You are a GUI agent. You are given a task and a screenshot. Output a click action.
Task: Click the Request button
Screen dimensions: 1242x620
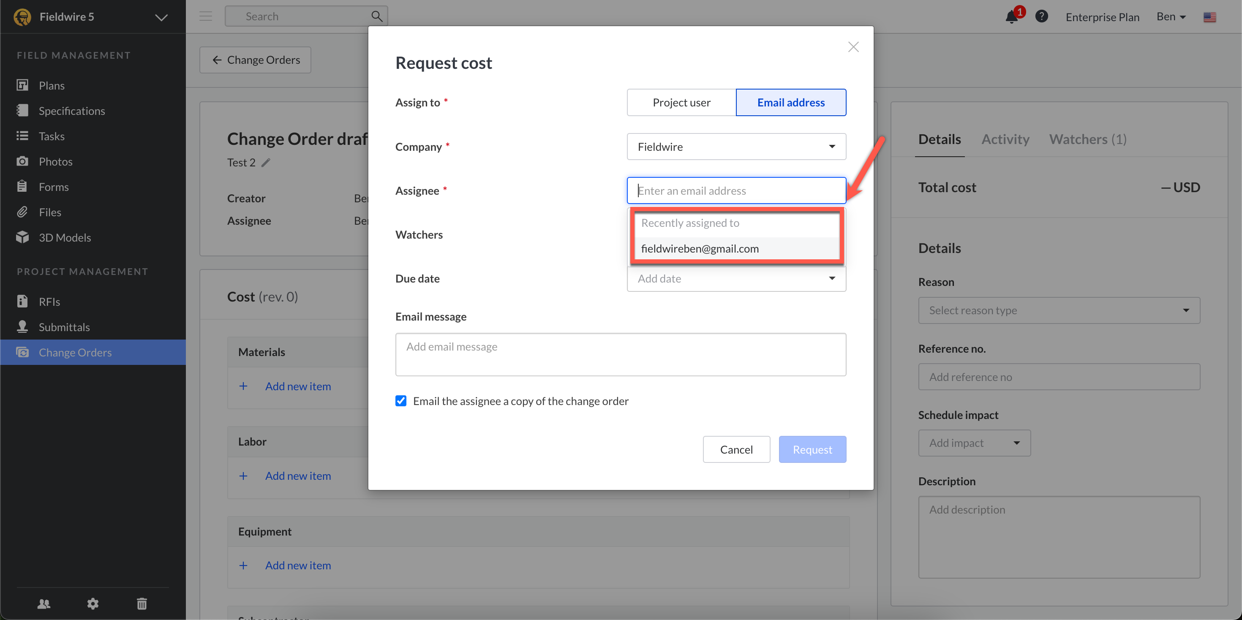[x=812, y=449]
